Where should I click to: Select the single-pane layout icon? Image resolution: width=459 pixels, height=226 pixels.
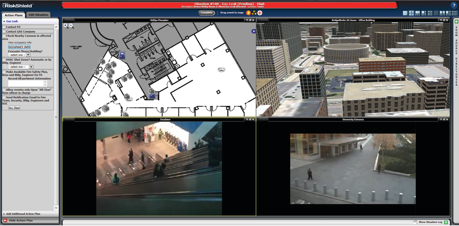pos(405,13)
